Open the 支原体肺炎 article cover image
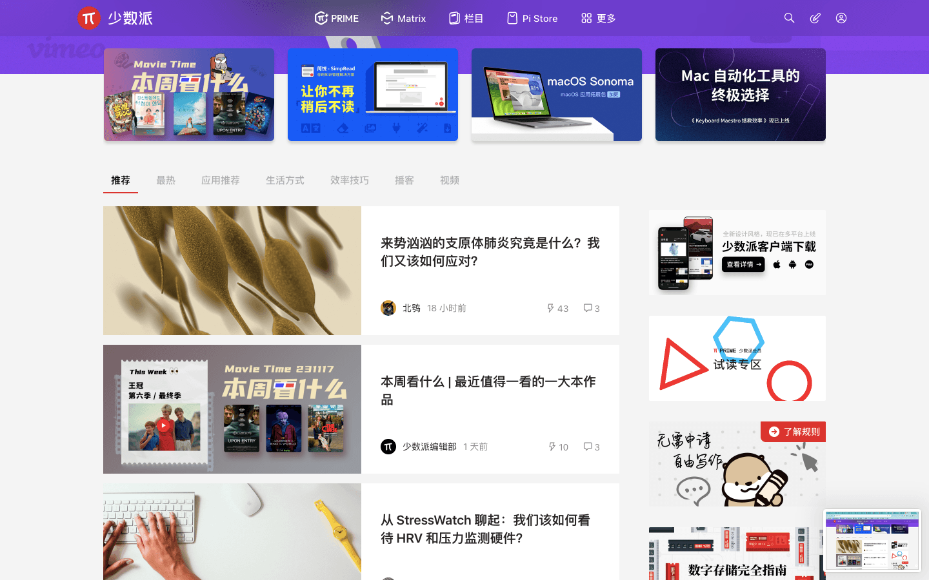Image resolution: width=929 pixels, height=580 pixels. [232, 271]
